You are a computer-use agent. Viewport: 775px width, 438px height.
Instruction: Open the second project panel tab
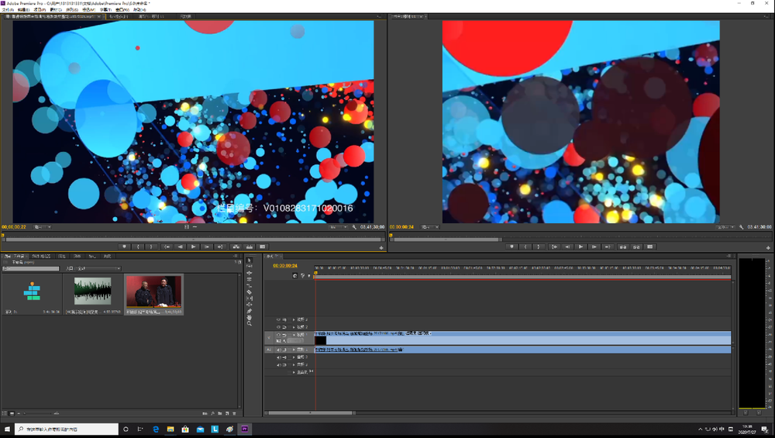pyautogui.click(x=41, y=256)
